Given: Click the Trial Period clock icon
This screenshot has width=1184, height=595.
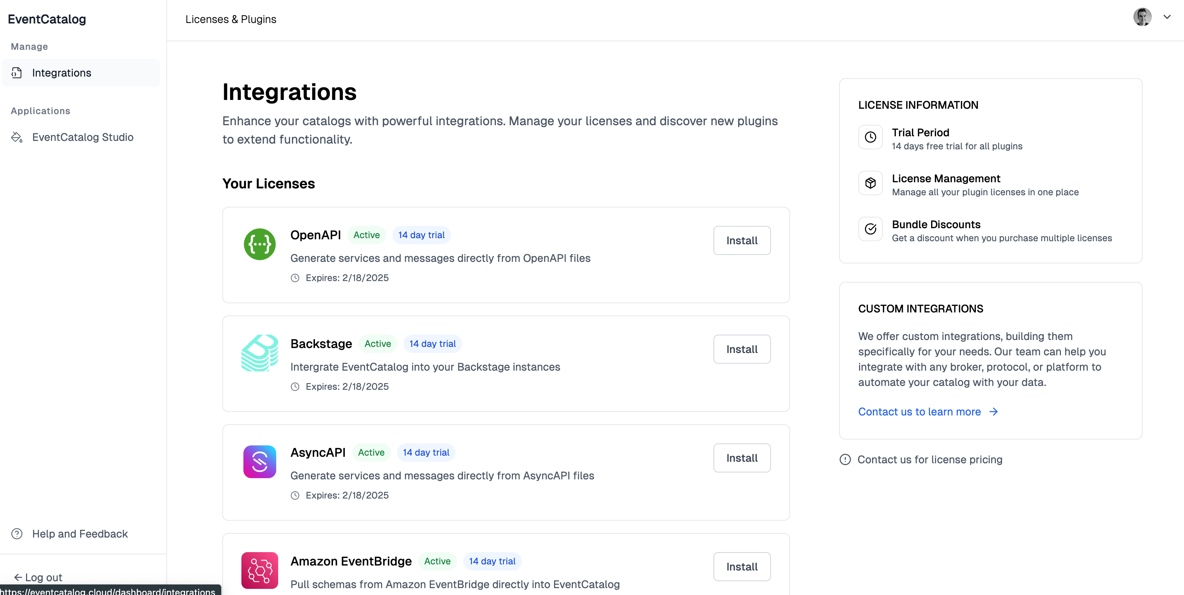Looking at the screenshot, I should click(x=870, y=136).
